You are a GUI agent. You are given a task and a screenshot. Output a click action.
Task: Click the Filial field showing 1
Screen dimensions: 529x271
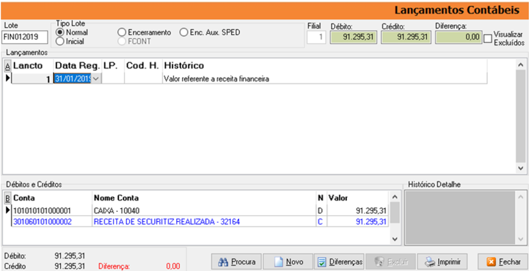[317, 37]
